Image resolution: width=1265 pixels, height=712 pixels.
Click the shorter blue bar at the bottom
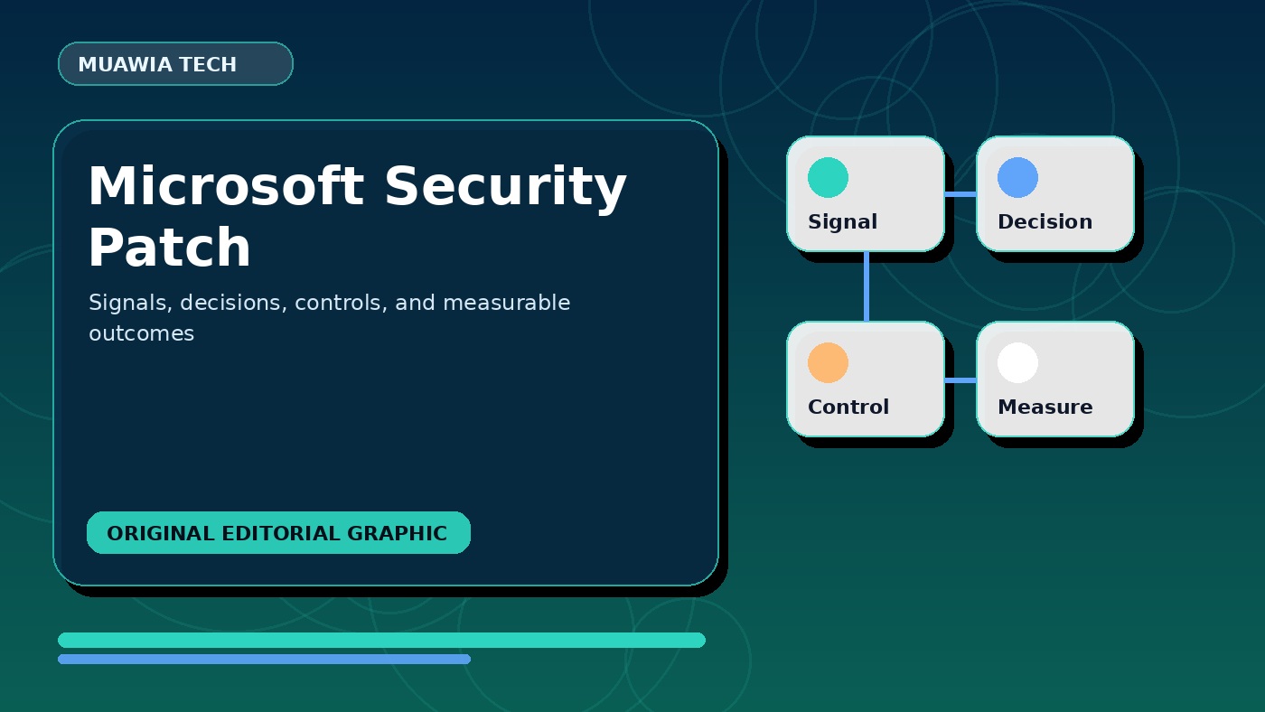pos(264,659)
